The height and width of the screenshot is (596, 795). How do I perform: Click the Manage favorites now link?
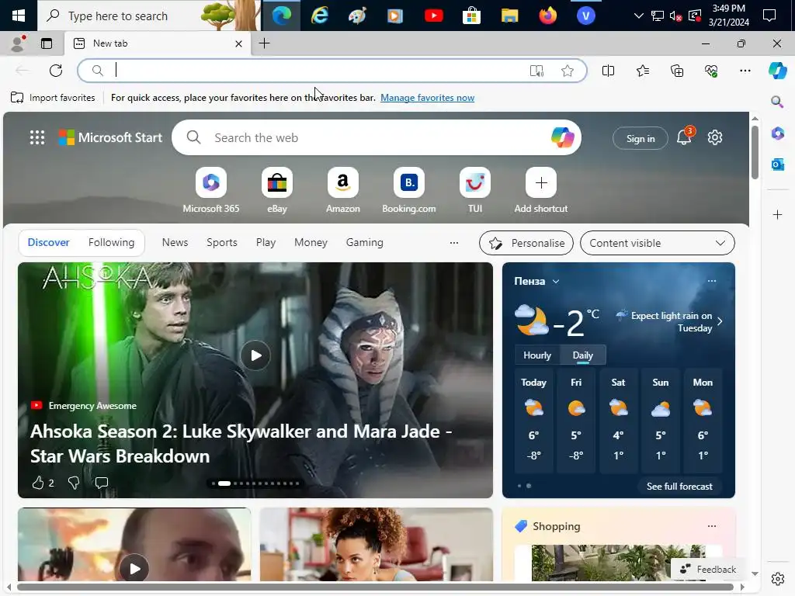tap(428, 98)
